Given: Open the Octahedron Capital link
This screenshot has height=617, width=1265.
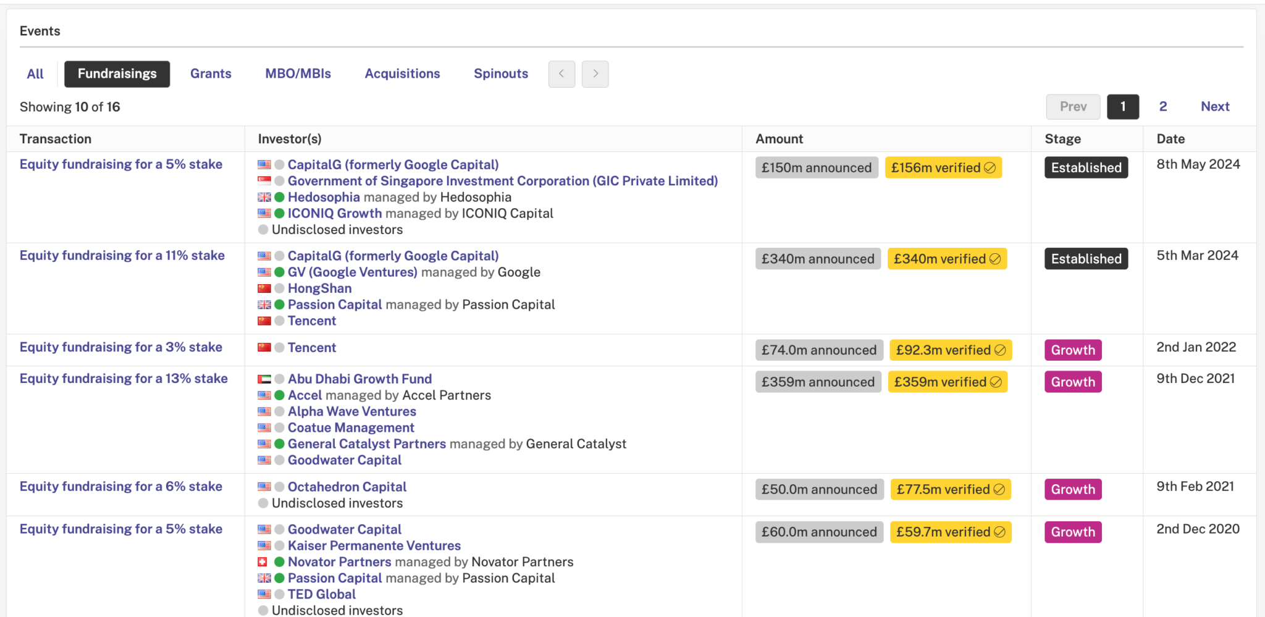Looking at the screenshot, I should [x=347, y=487].
